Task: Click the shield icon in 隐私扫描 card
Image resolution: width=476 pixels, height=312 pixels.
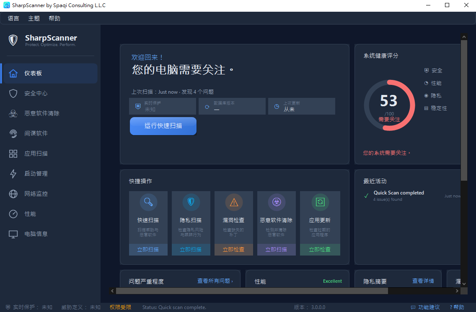Action: pos(191,202)
